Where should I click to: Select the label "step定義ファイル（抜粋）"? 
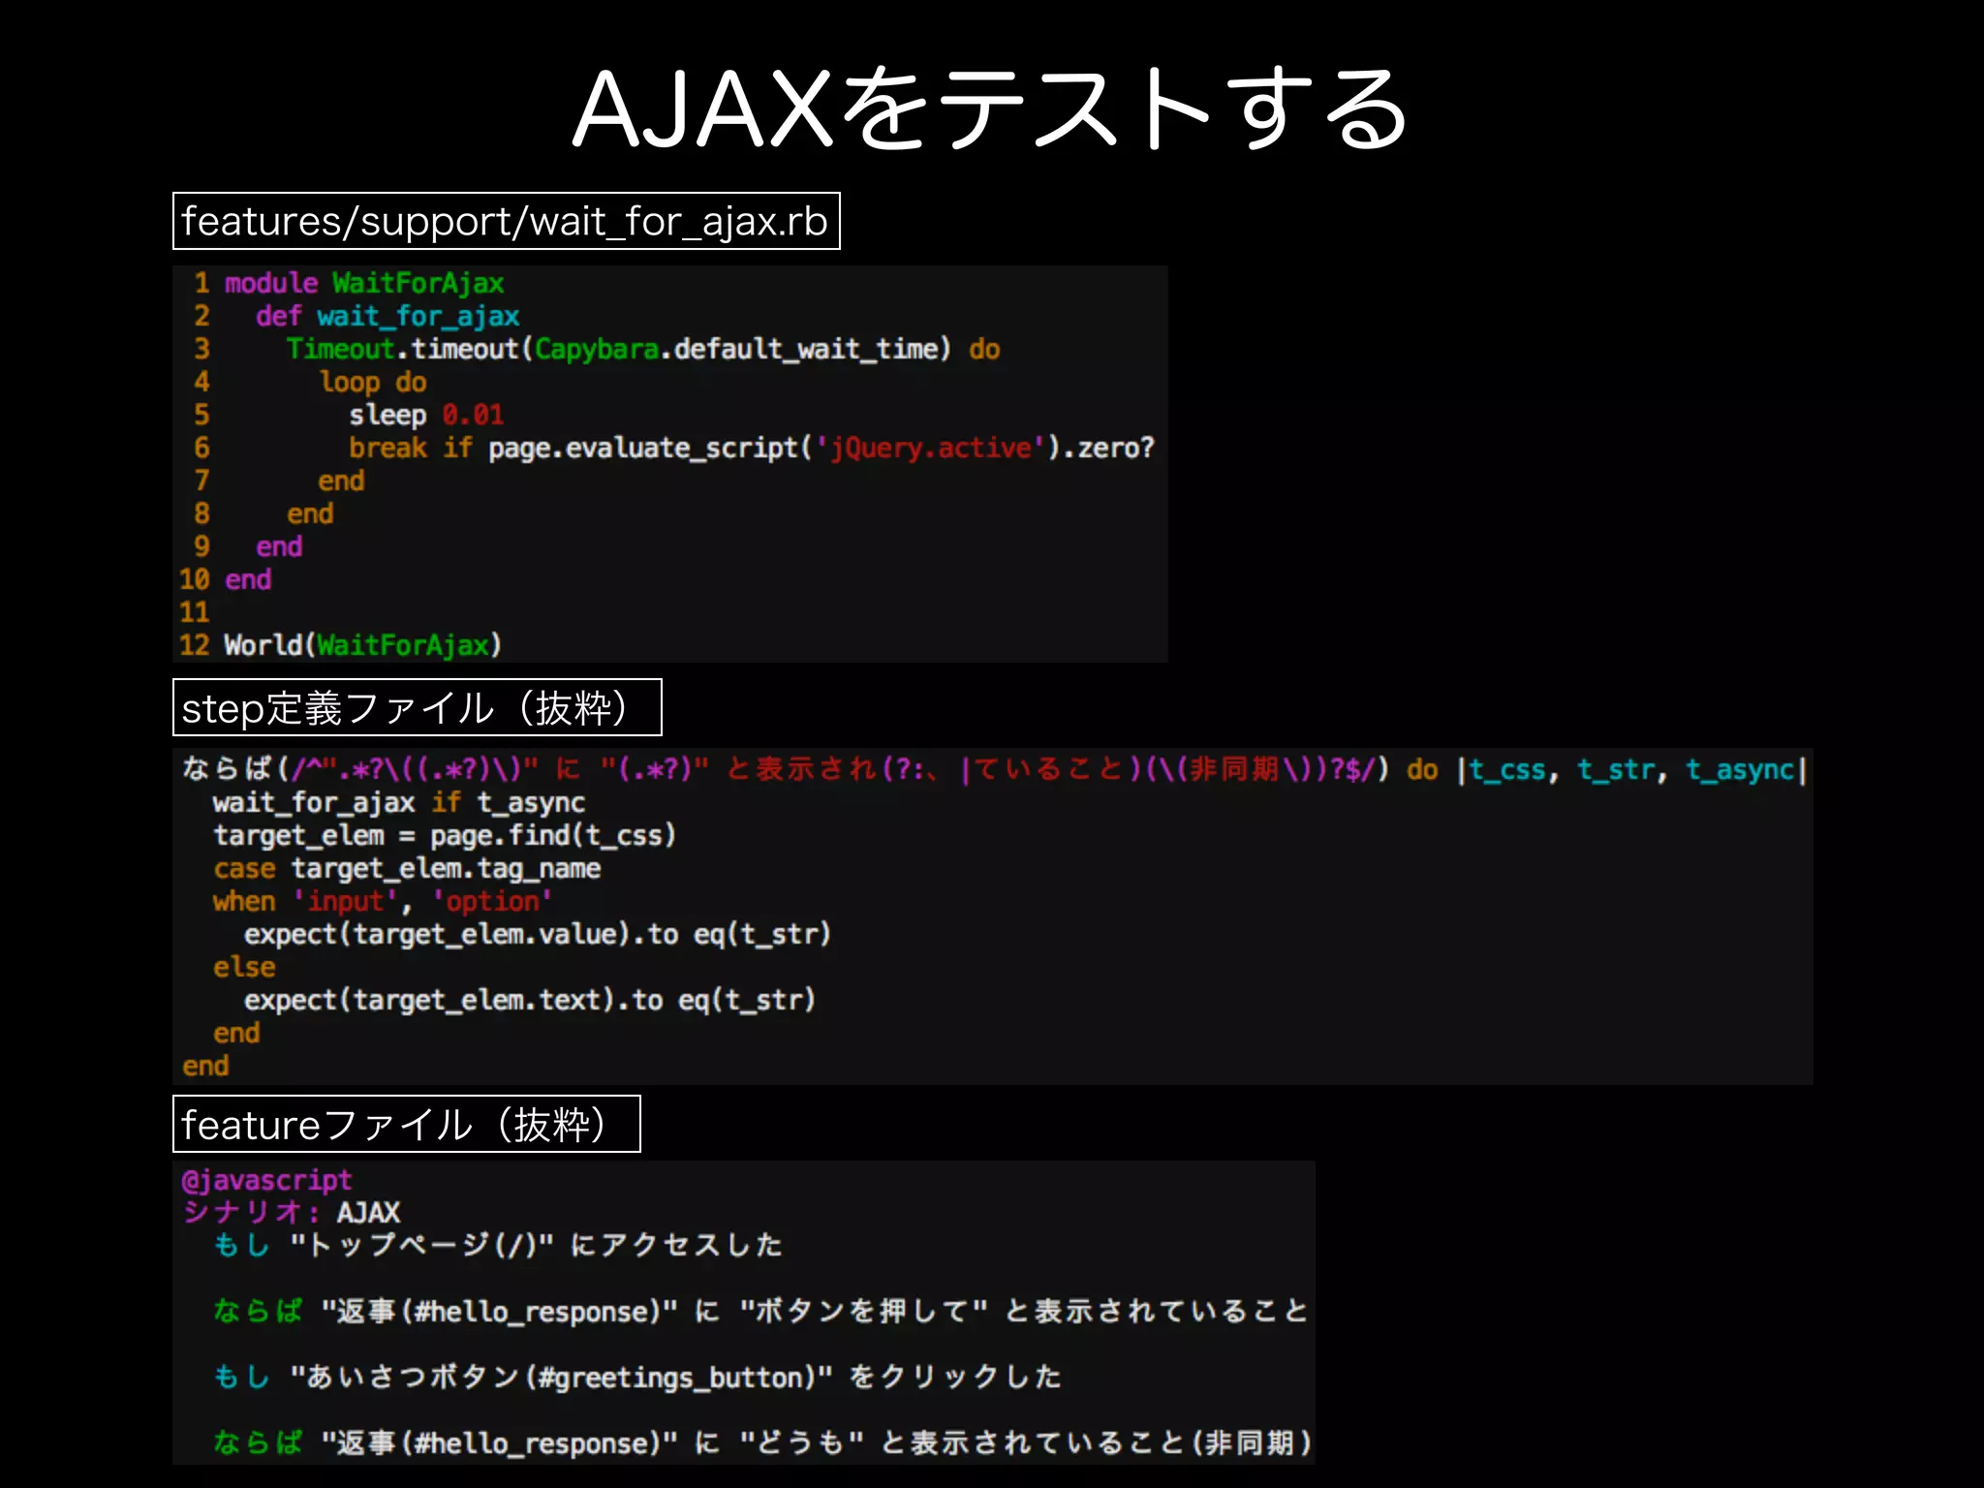click(x=417, y=707)
